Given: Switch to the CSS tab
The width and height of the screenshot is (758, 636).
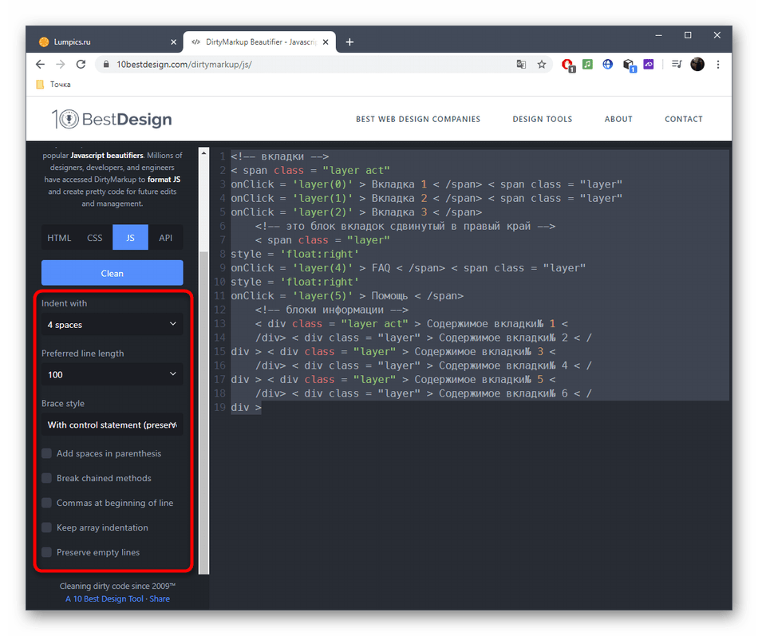Looking at the screenshot, I should point(95,238).
